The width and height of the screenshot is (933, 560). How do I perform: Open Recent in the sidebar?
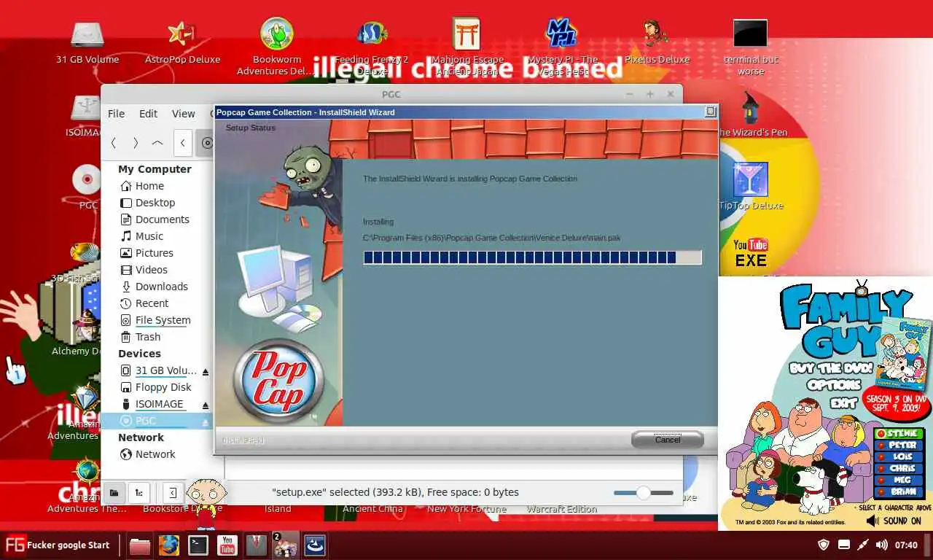[152, 303]
